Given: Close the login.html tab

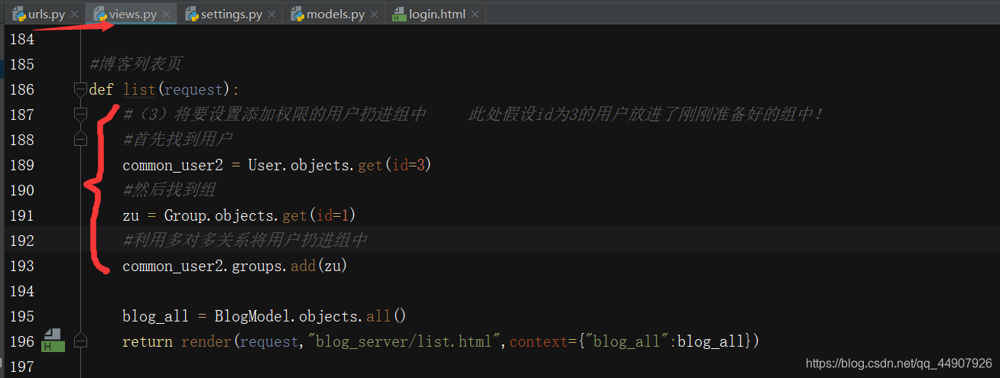Looking at the screenshot, I should (475, 15).
